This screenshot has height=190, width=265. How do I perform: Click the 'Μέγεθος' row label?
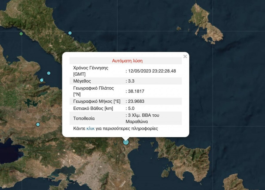coord(82,81)
